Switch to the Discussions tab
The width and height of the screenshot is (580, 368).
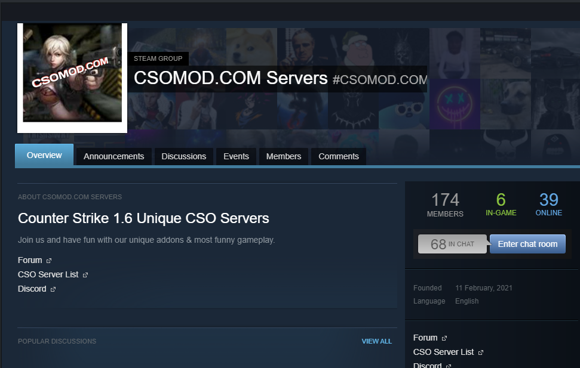click(183, 156)
